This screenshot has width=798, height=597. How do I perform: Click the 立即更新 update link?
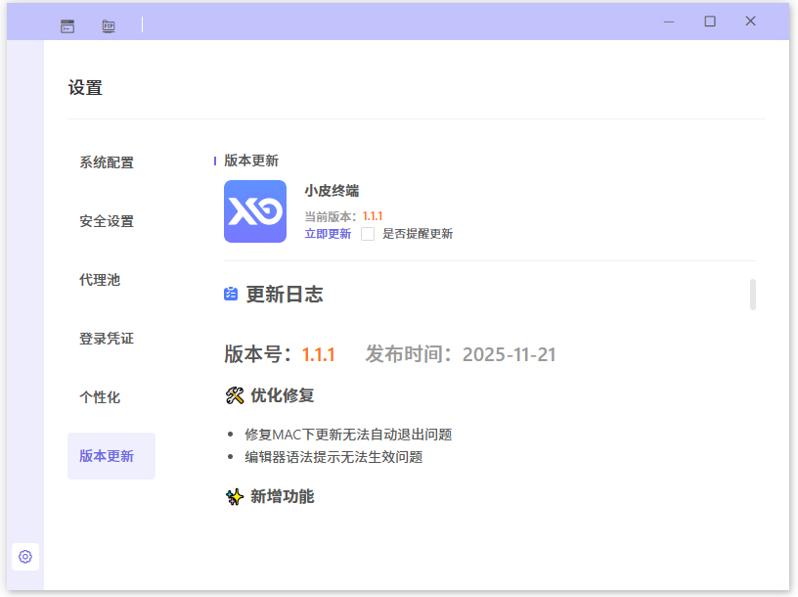[328, 234]
